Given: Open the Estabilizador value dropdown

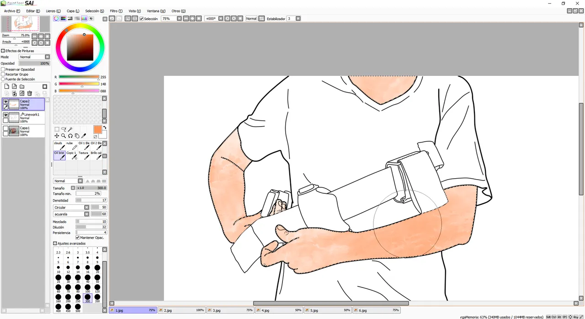Looking at the screenshot, I should pyautogui.click(x=298, y=19).
